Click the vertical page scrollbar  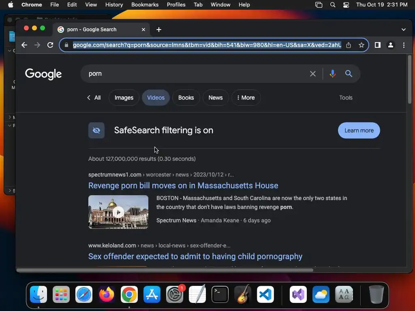(x=409, y=79)
